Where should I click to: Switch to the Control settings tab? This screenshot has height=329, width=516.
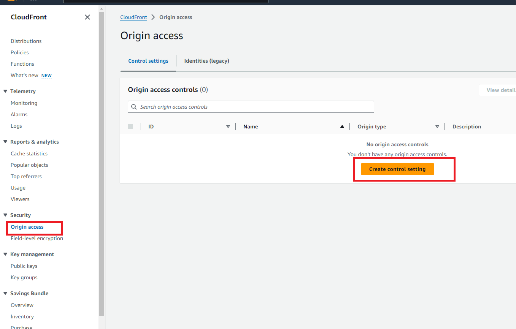tap(148, 61)
